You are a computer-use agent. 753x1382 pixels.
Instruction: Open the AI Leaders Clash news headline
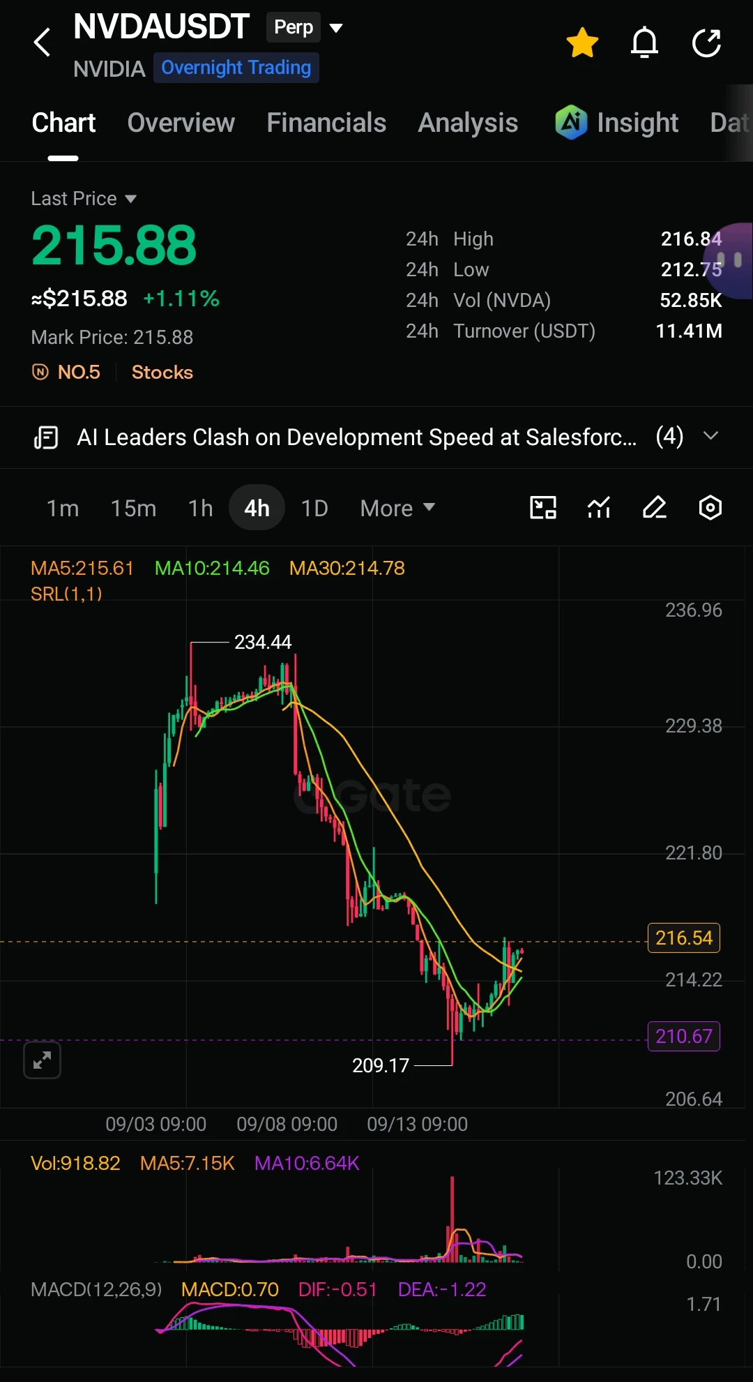(357, 437)
